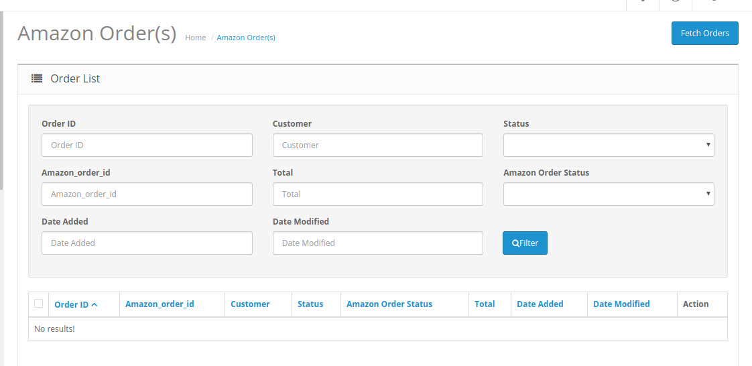Click into the Customer filter field
The image size is (752, 366).
point(377,145)
